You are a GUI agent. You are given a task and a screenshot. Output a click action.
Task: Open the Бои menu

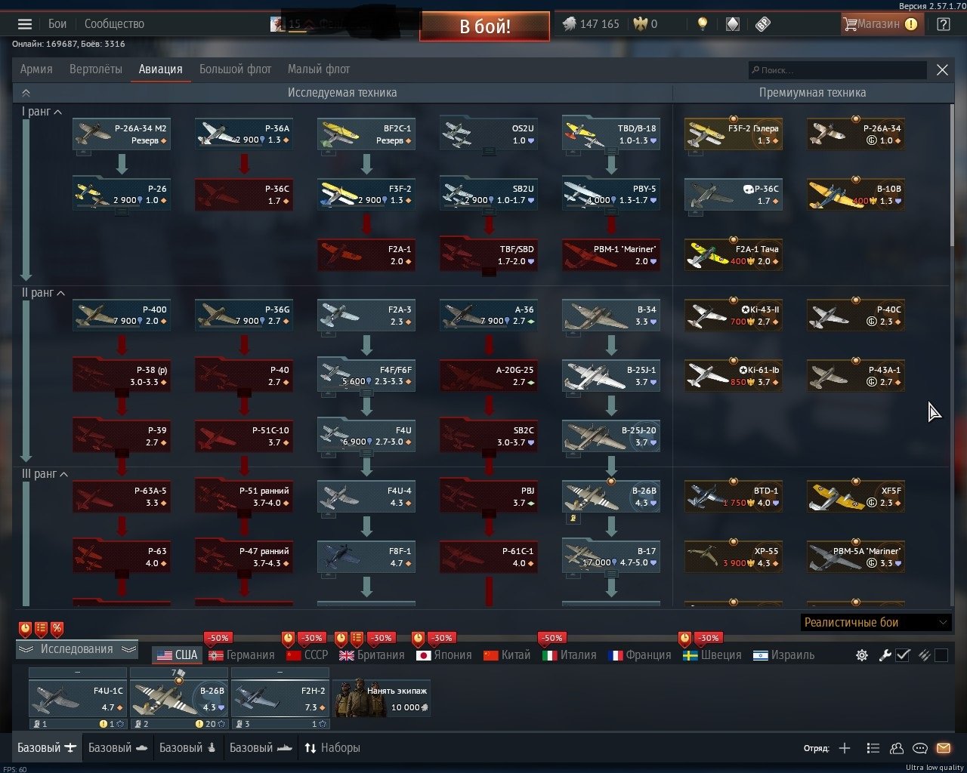click(x=57, y=24)
